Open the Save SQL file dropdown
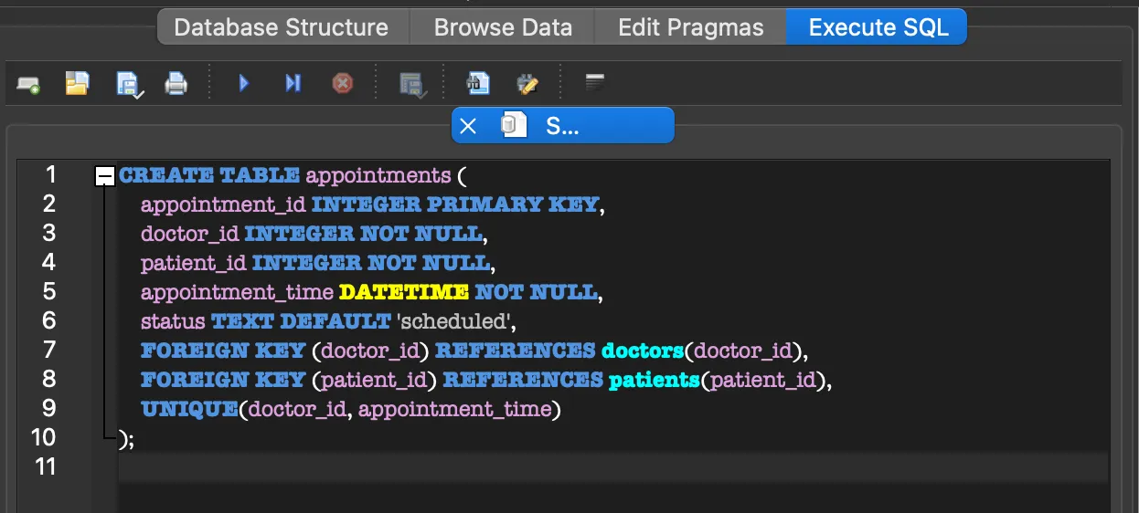The image size is (1139, 513). pos(128,85)
